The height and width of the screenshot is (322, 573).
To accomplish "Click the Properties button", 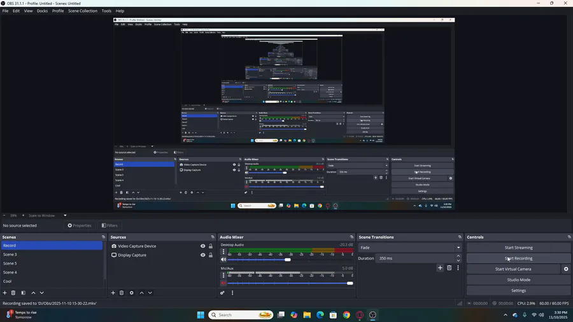I will pos(80,226).
